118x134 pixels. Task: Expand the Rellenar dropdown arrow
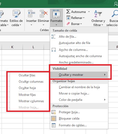[x=84, y=18]
